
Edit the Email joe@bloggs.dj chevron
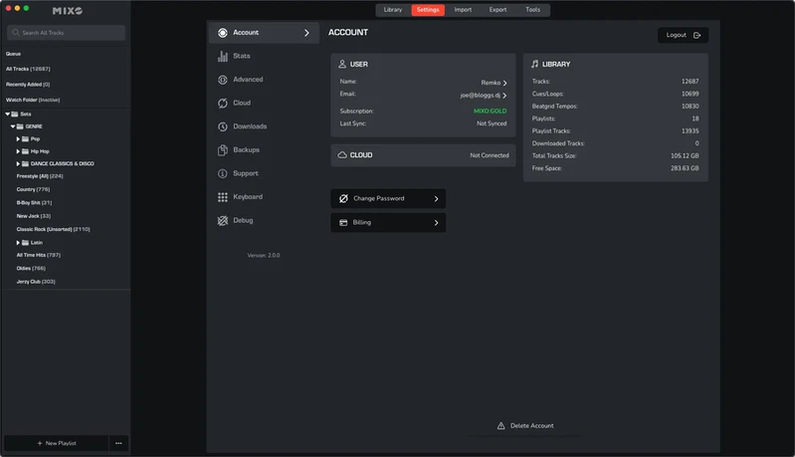(504, 96)
